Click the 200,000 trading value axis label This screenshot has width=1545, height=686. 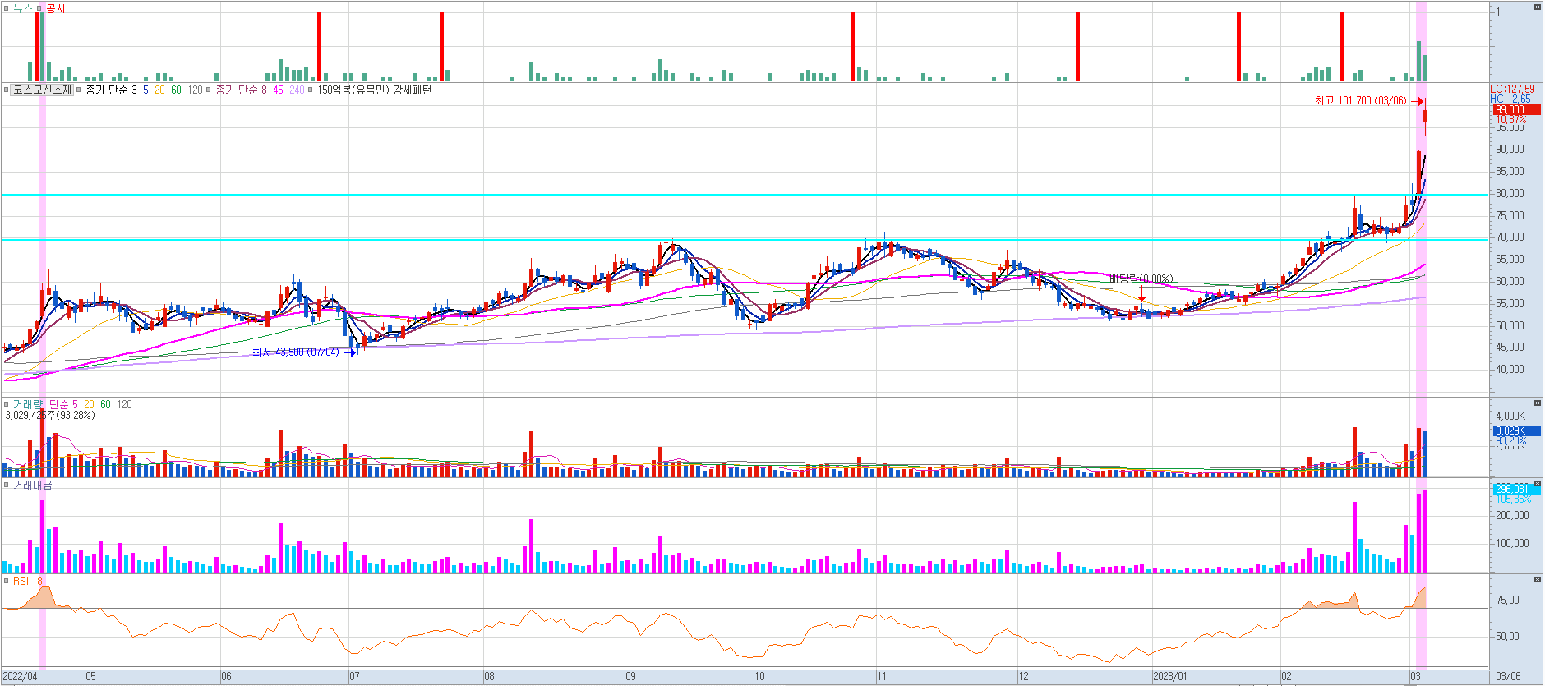coord(1512,515)
